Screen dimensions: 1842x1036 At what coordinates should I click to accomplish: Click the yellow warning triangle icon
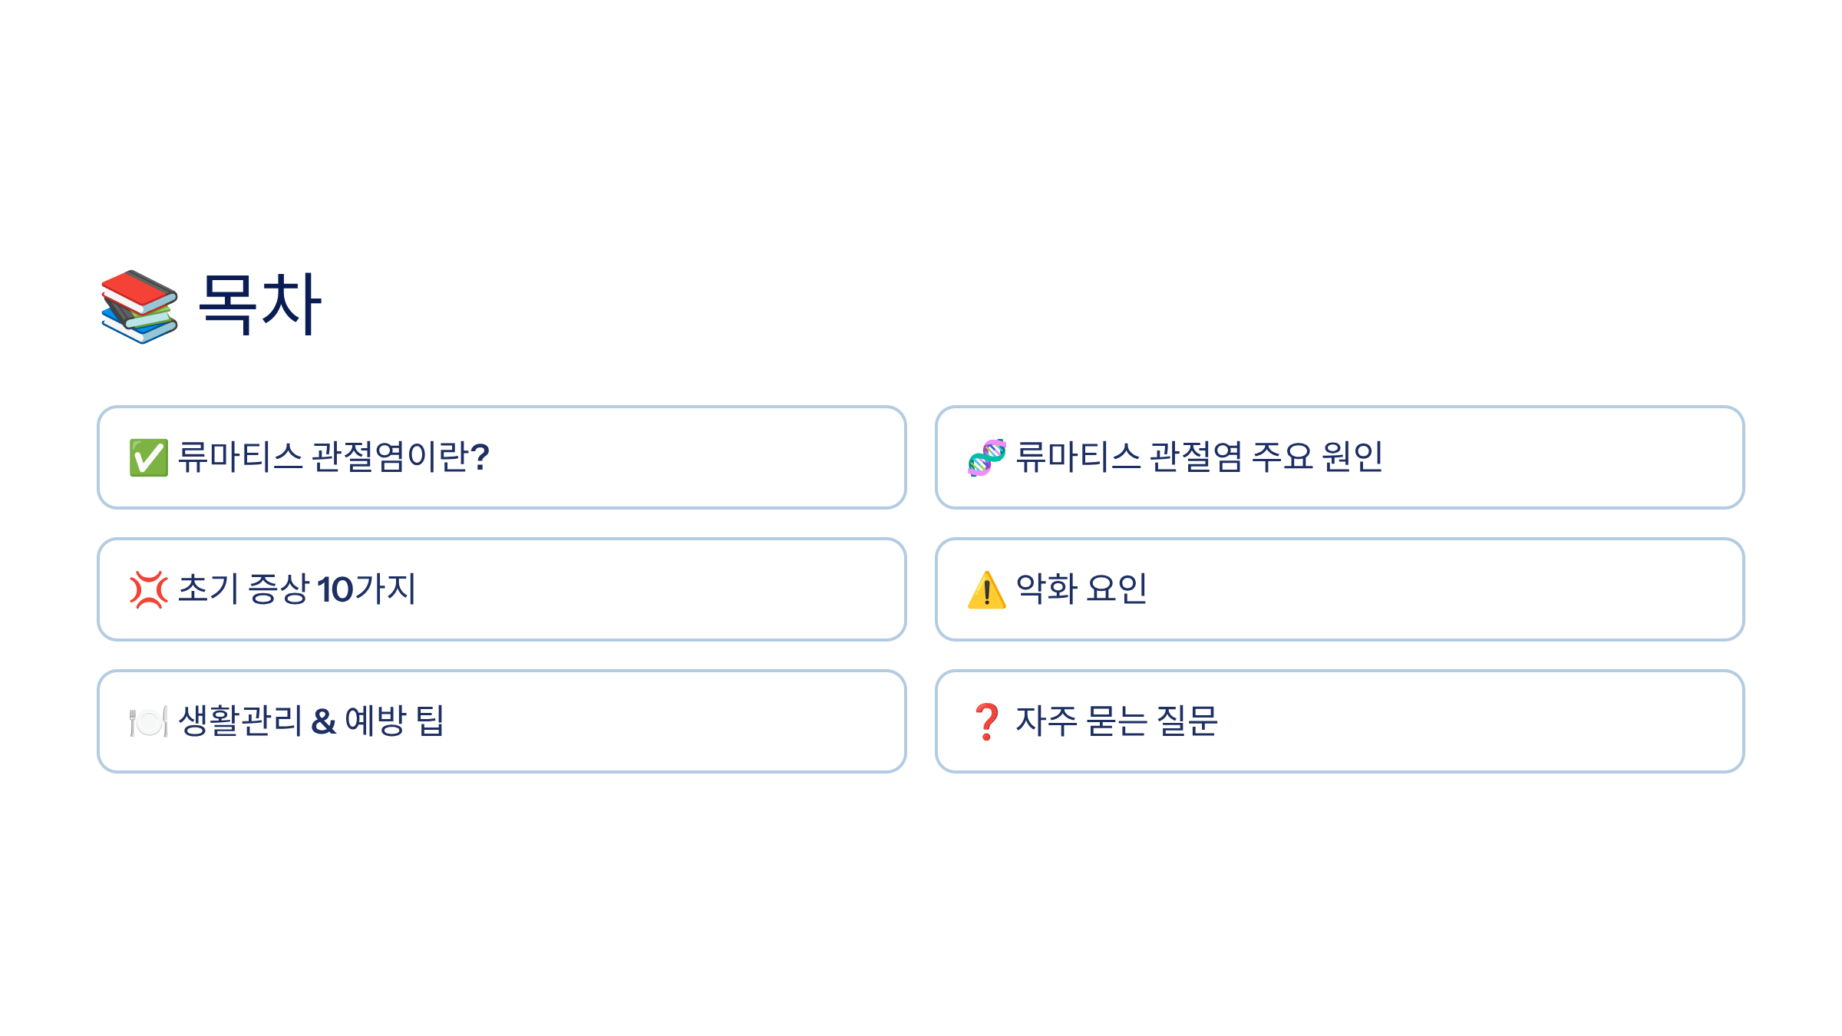pos(987,589)
